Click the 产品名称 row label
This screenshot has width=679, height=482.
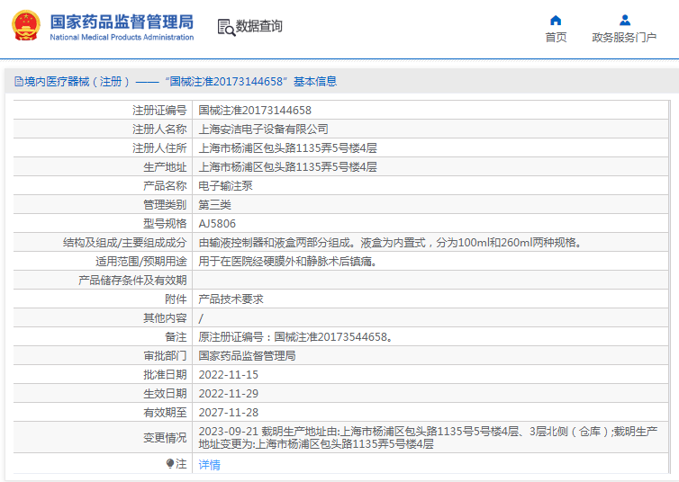tap(165, 186)
